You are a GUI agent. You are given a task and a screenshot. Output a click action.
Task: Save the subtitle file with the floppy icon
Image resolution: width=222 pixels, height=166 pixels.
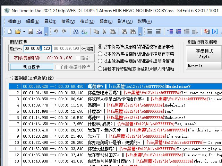point(31,31)
